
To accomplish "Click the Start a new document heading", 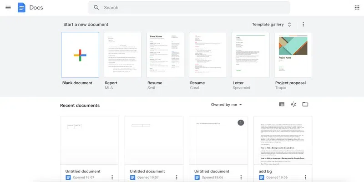I will [x=86, y=25].
